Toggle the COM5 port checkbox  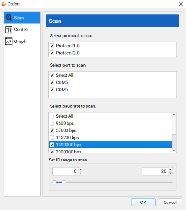tap(52, 82)
